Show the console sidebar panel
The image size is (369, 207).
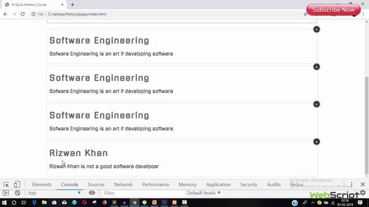[6, 193]
